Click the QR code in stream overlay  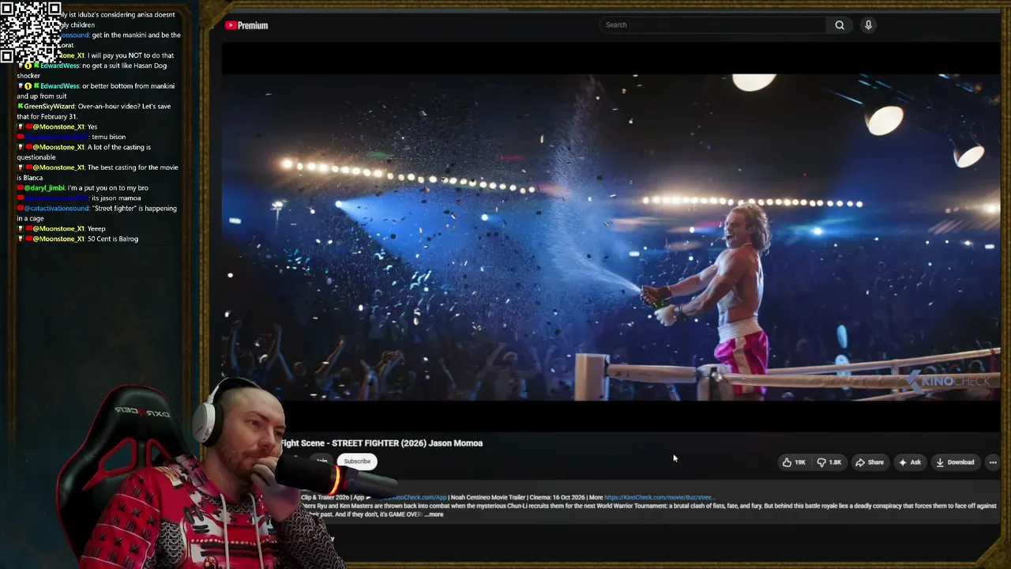tap(31, 31)
